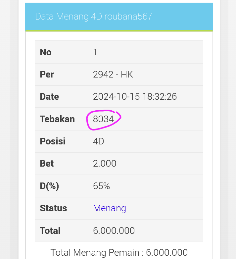Viewport: 236px width, 259px height.
Task: Select the row number 1 value
Action: (95, 52)
